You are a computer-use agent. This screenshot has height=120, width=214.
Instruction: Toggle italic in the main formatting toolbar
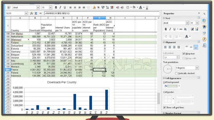point(60,7)
